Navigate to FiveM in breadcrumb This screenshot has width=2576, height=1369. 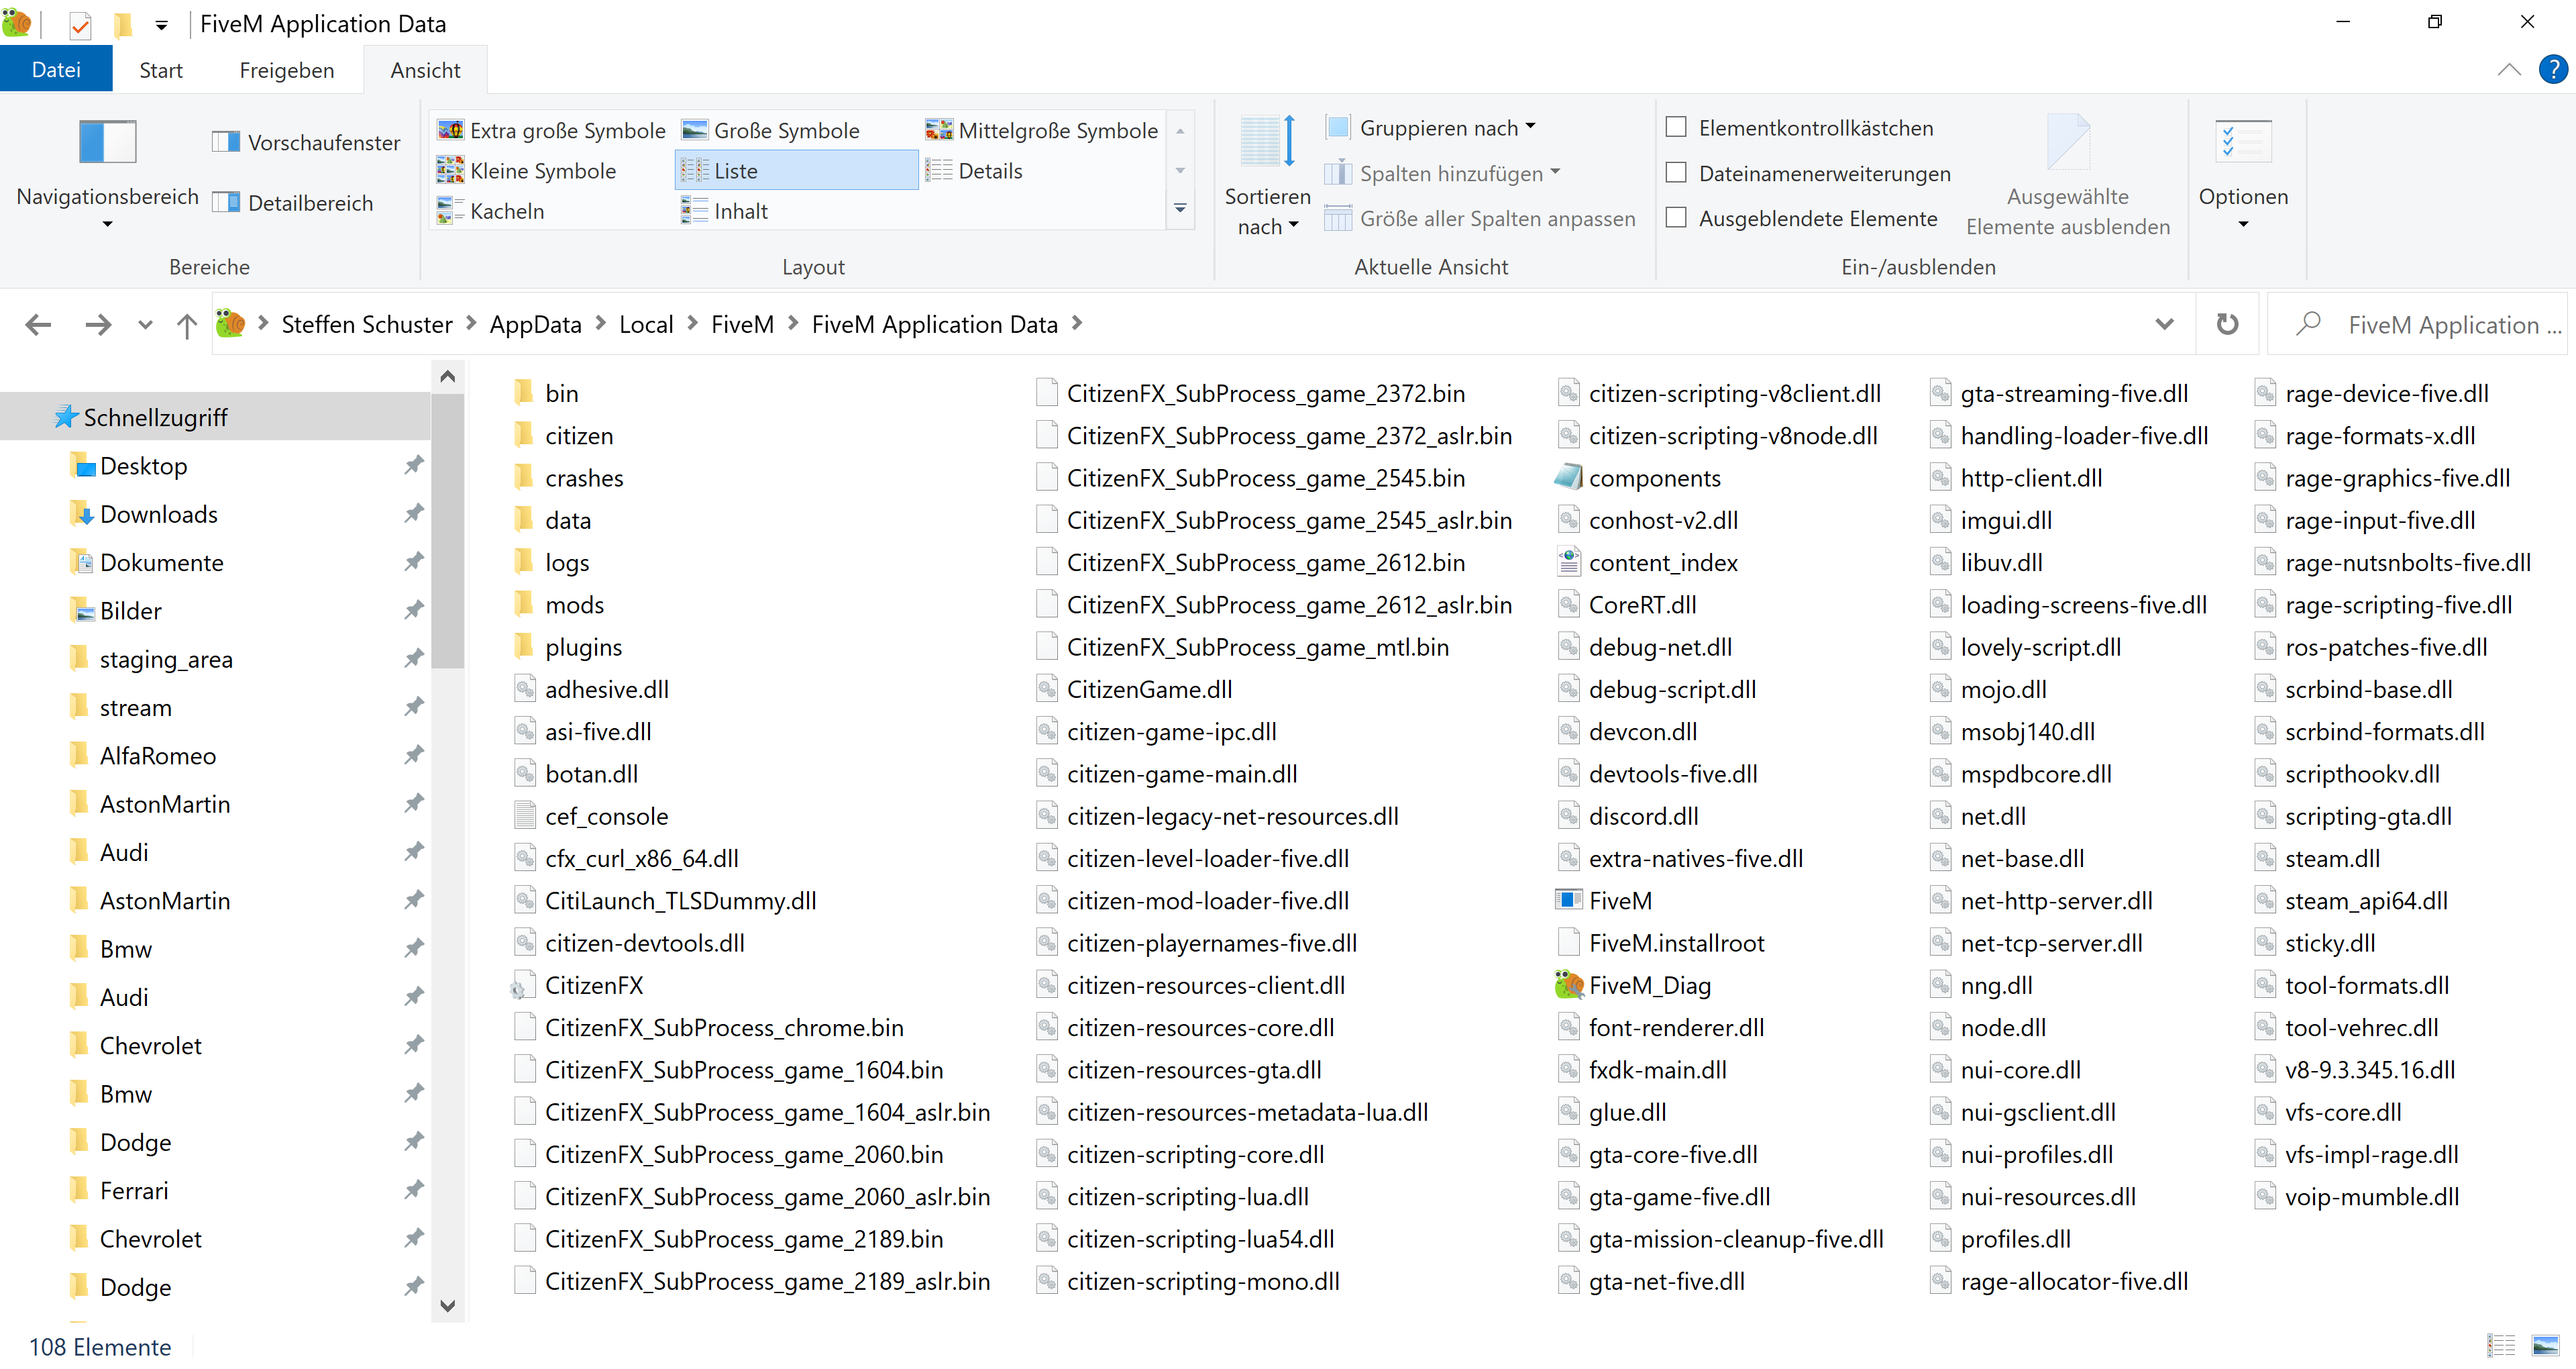pyautogui.click(x=742, y=324)
